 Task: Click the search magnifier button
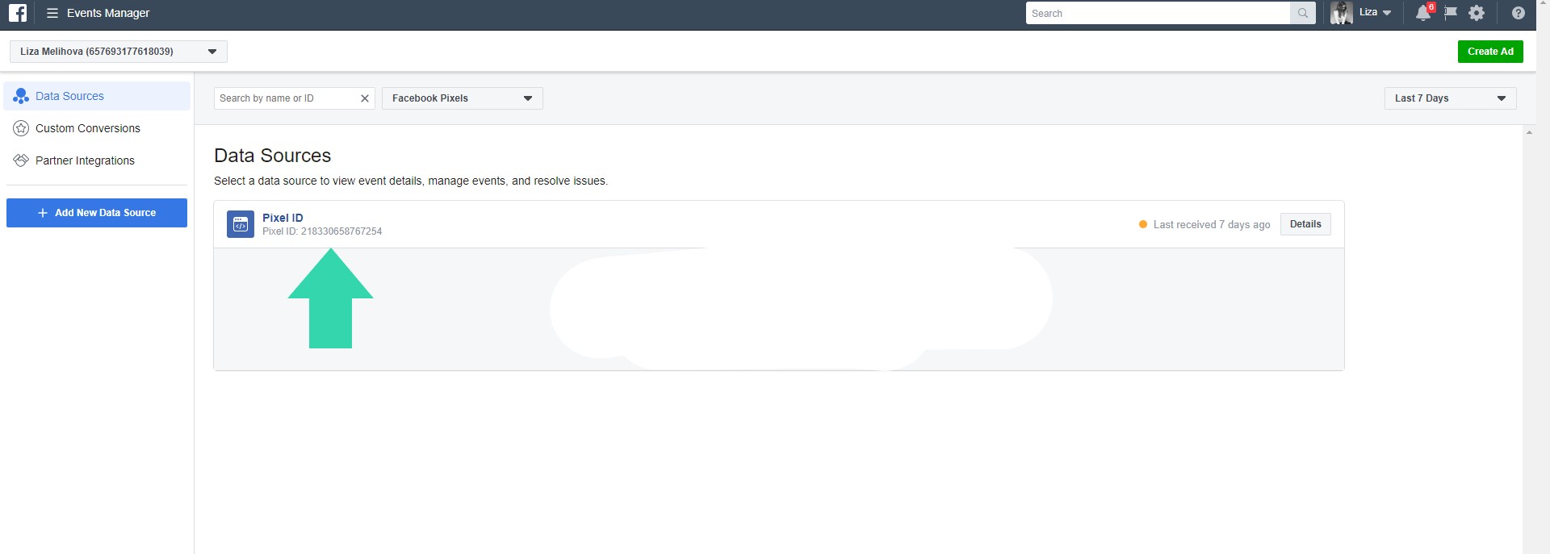pos(1302,13)
